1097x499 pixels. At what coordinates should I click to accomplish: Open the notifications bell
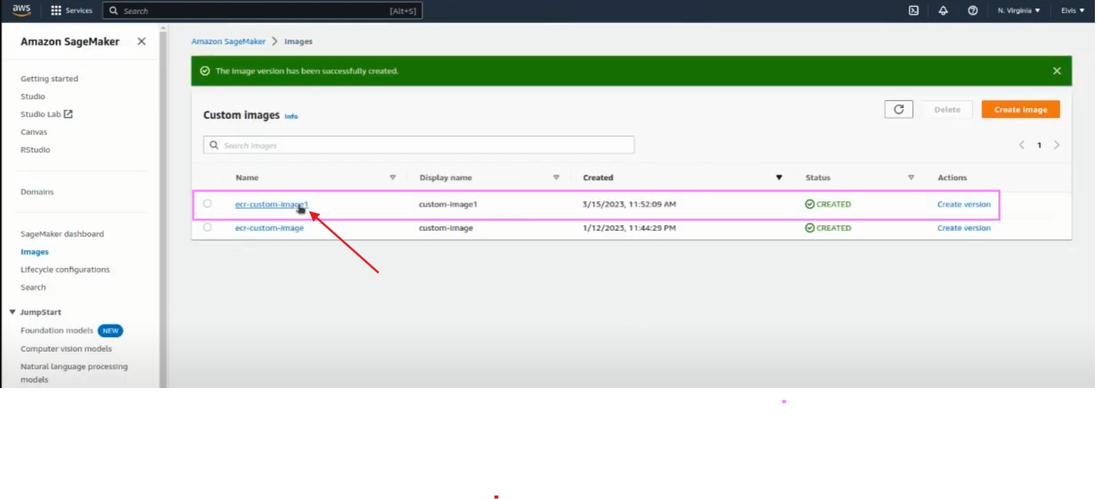[943, 10]
